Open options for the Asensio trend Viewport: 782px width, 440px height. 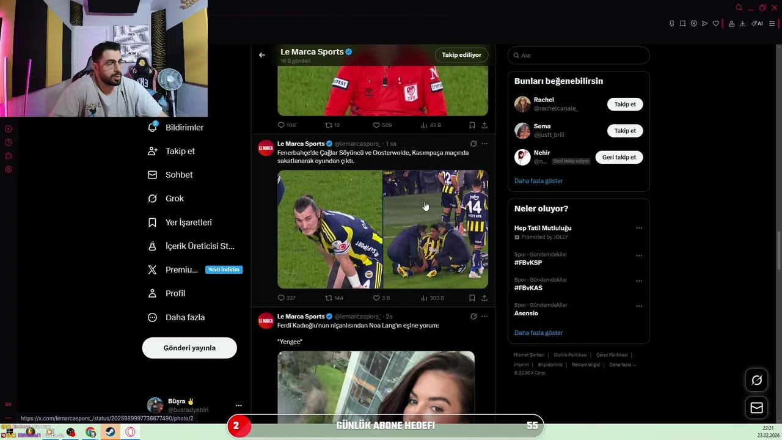pyautogui.click(x=639, y=306)
